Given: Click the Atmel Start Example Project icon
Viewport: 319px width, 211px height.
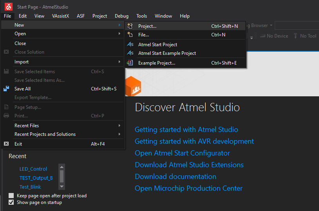Looking at the screenshot, I should (x=130, y=53).
